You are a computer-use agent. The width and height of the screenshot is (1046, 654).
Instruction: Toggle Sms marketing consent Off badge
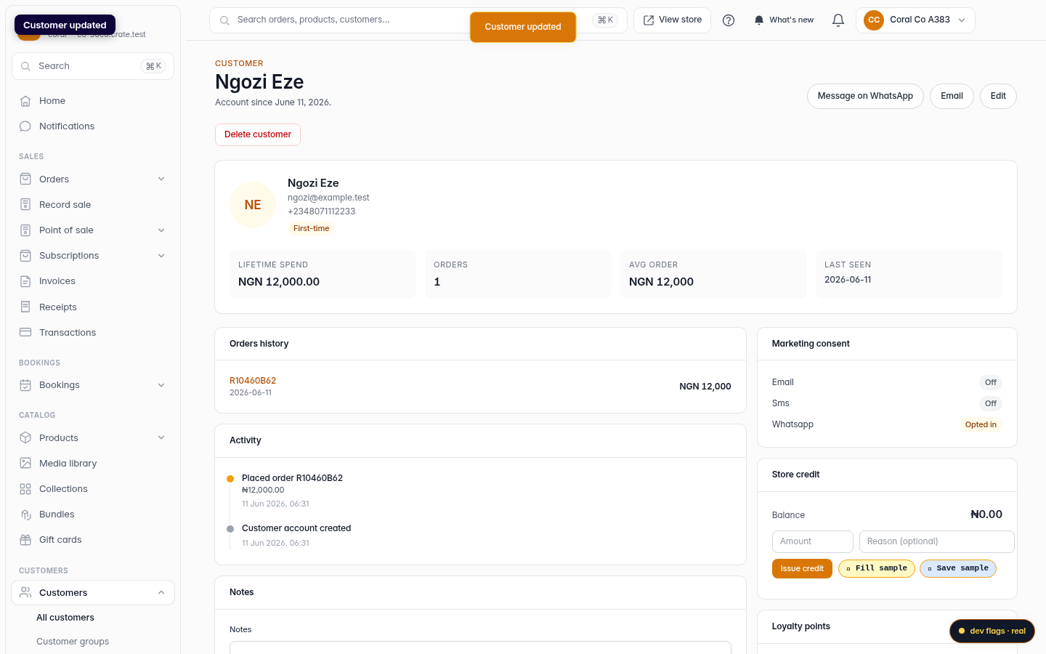991,403
